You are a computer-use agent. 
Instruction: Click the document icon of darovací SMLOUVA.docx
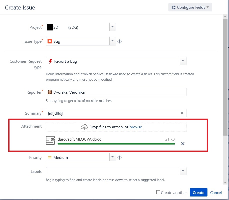tap(50, 140)
